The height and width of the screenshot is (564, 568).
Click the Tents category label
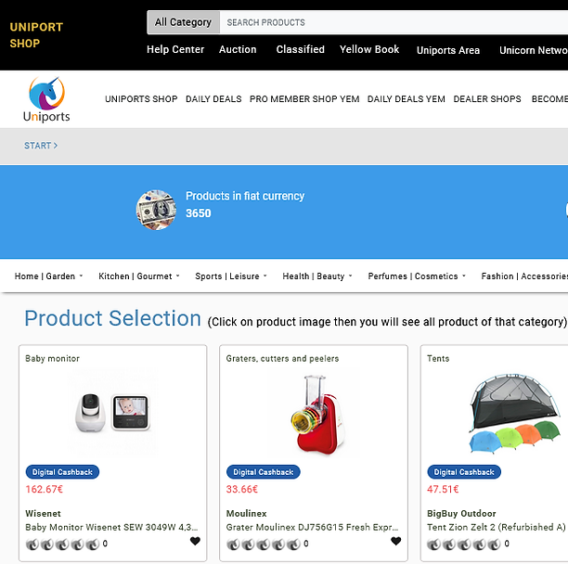click(x=438, y=358)
